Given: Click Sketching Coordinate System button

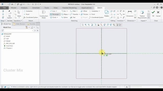Looking at the screenshot, I should coord(96,17).
